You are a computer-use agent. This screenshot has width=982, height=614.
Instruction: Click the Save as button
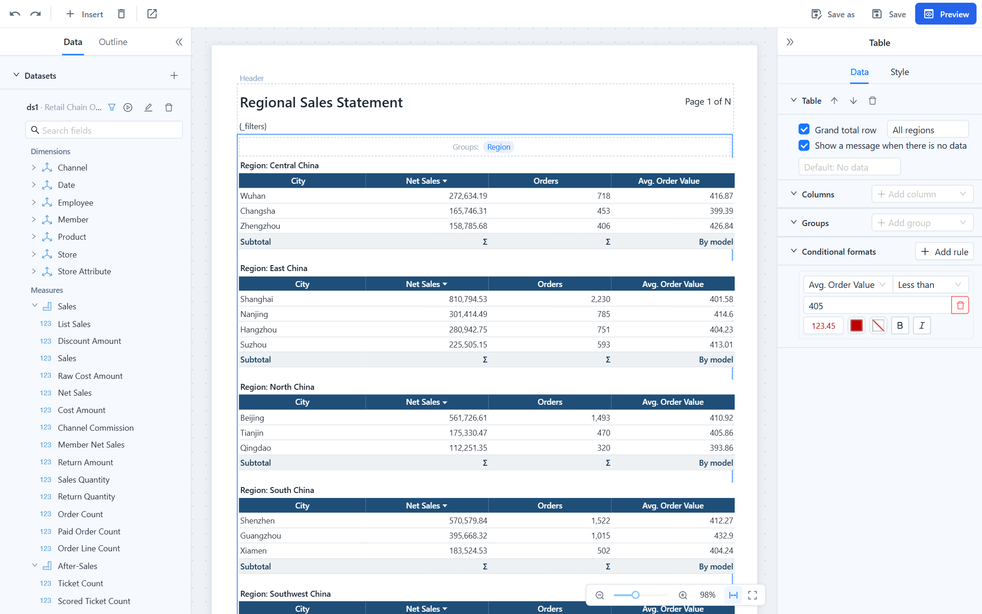coord(833,14)
